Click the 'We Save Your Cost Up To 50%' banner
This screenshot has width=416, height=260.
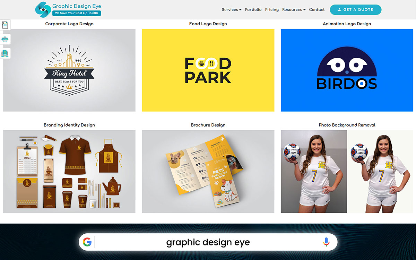pos(77,13)
